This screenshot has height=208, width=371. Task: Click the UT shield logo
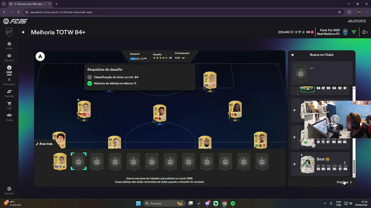[9, 32]
